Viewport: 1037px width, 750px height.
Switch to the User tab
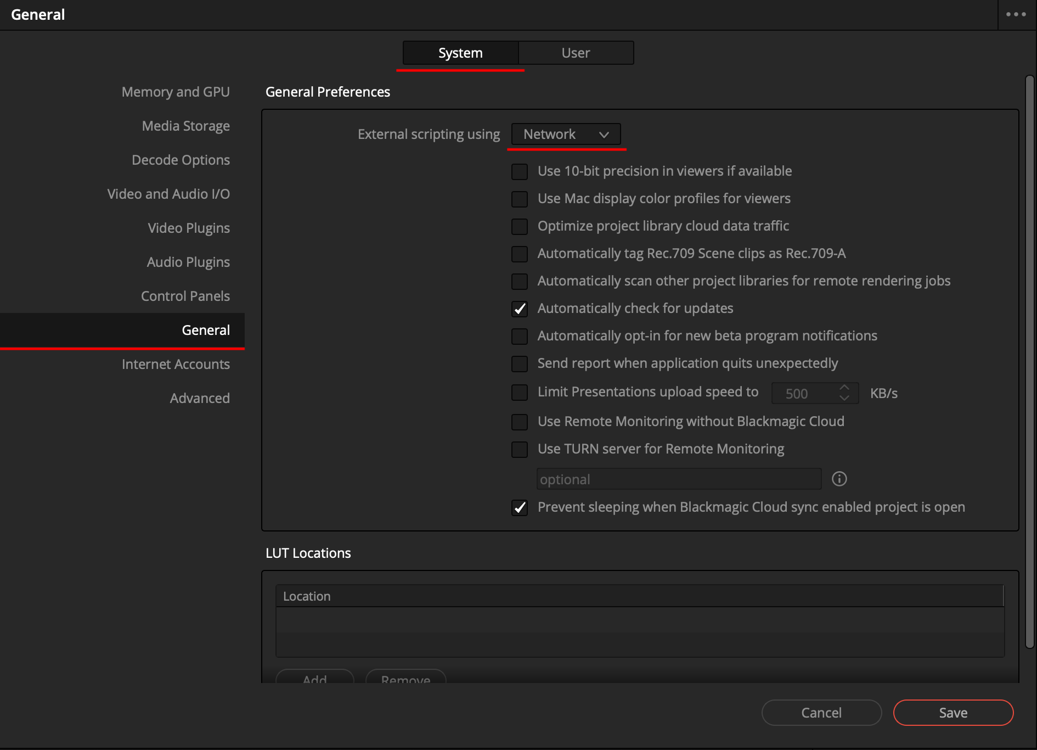coord(576,53)
